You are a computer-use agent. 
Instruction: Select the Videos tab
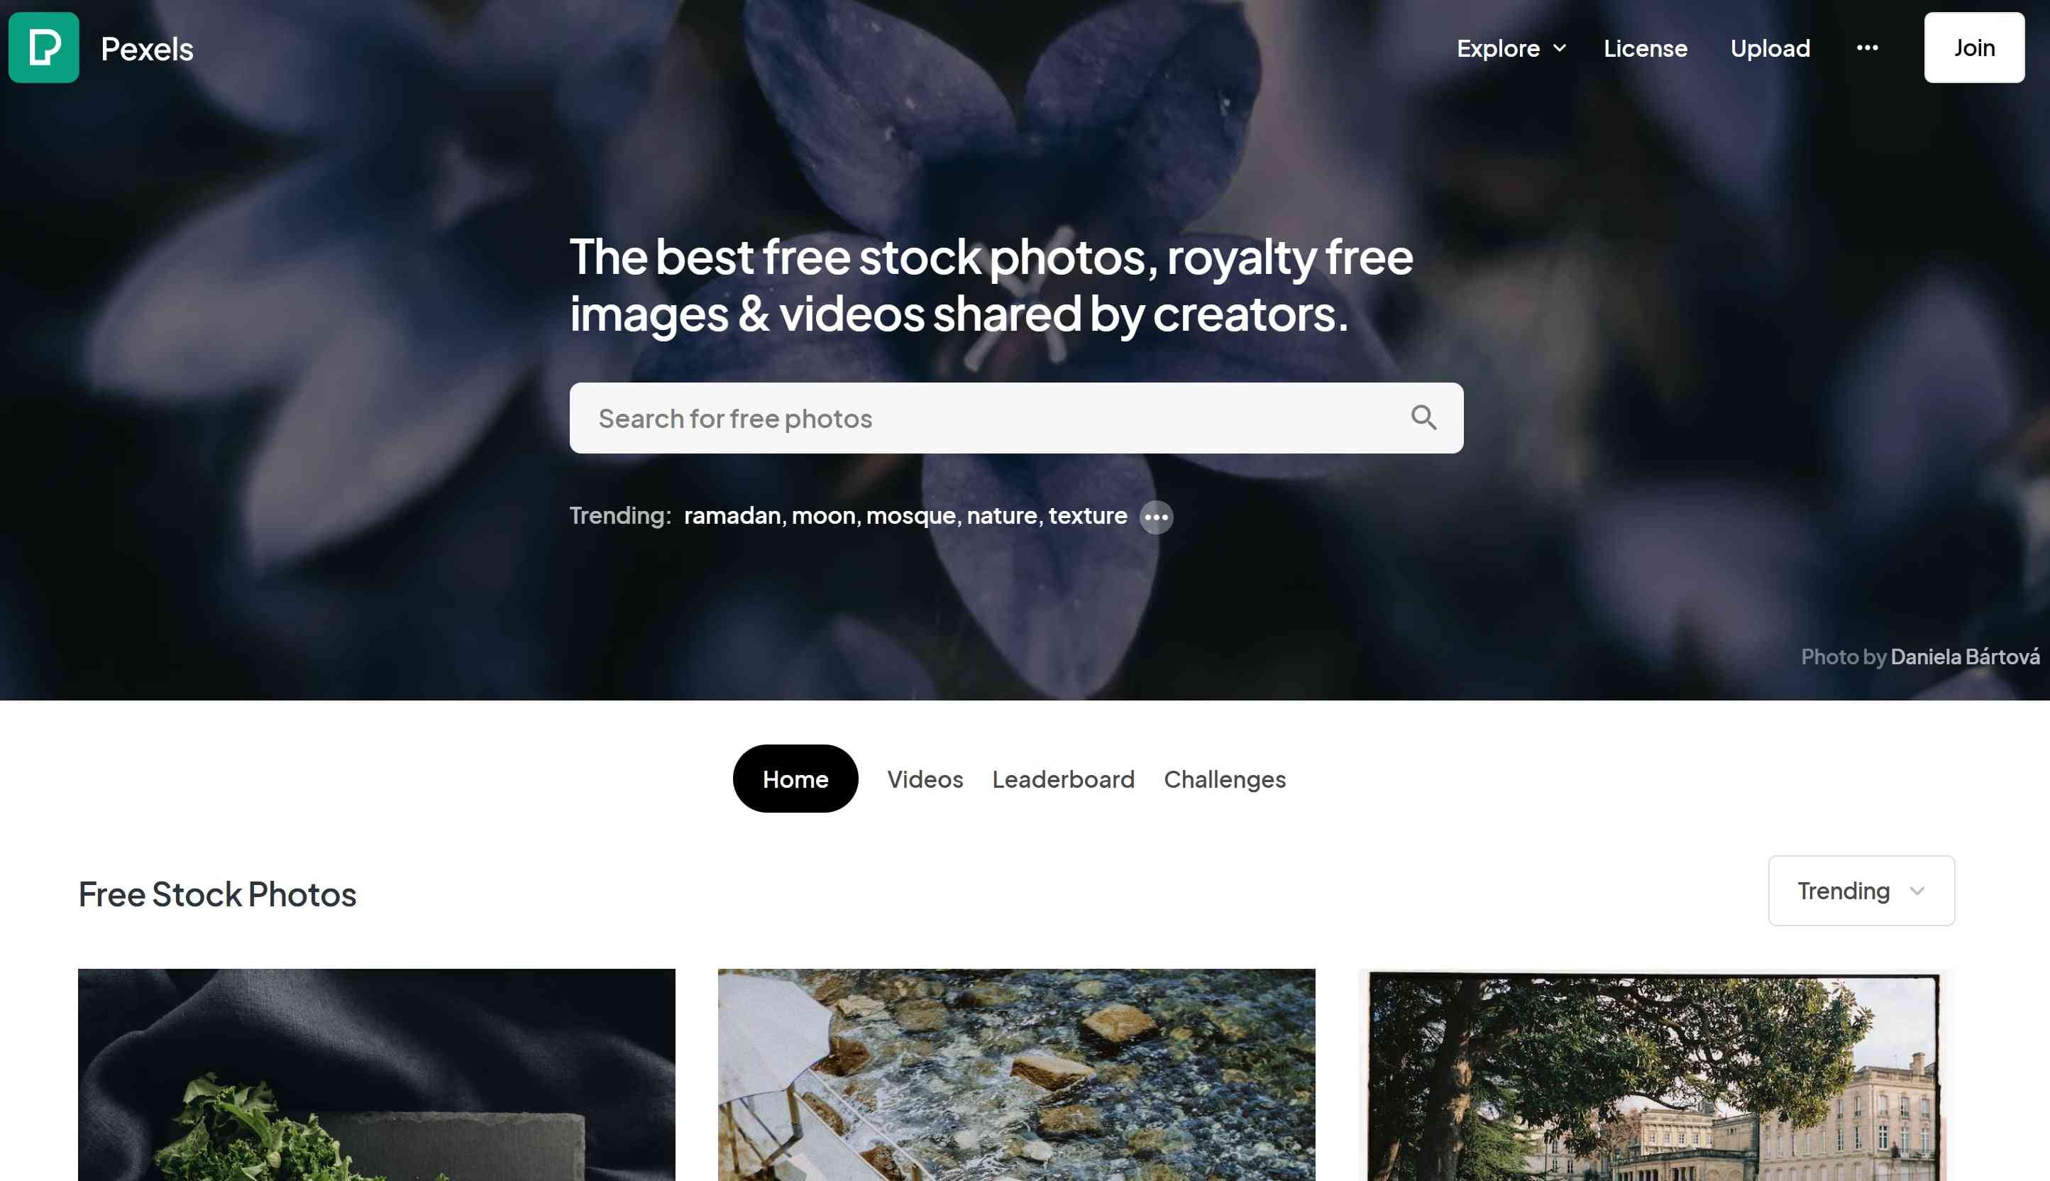924,777
